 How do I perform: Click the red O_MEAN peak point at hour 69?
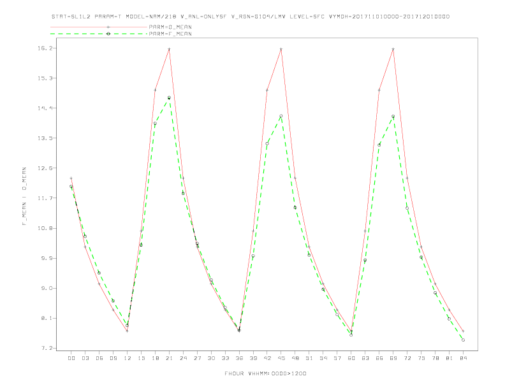393,49
